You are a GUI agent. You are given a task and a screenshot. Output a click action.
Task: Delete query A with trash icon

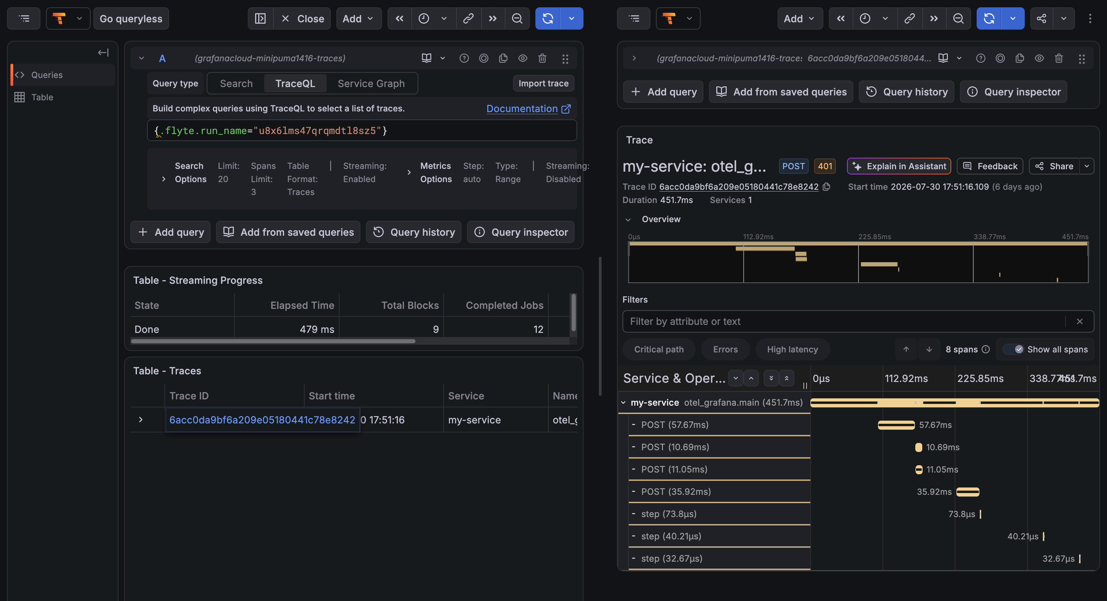(x=542, y=58)
